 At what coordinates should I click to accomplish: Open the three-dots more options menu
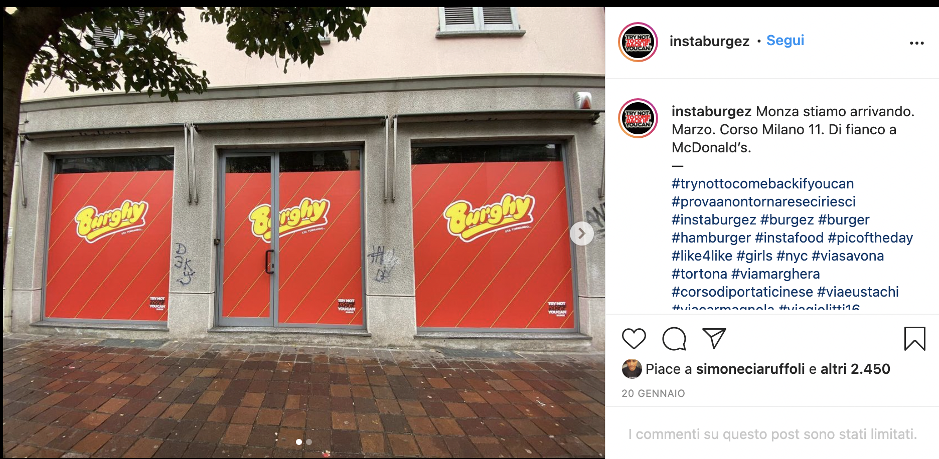[917, 43]
